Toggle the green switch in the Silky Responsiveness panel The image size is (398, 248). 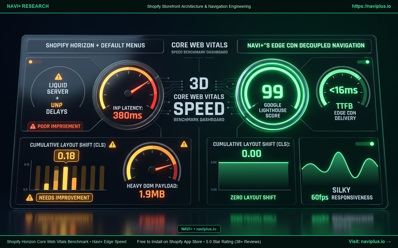pos(365,144)
